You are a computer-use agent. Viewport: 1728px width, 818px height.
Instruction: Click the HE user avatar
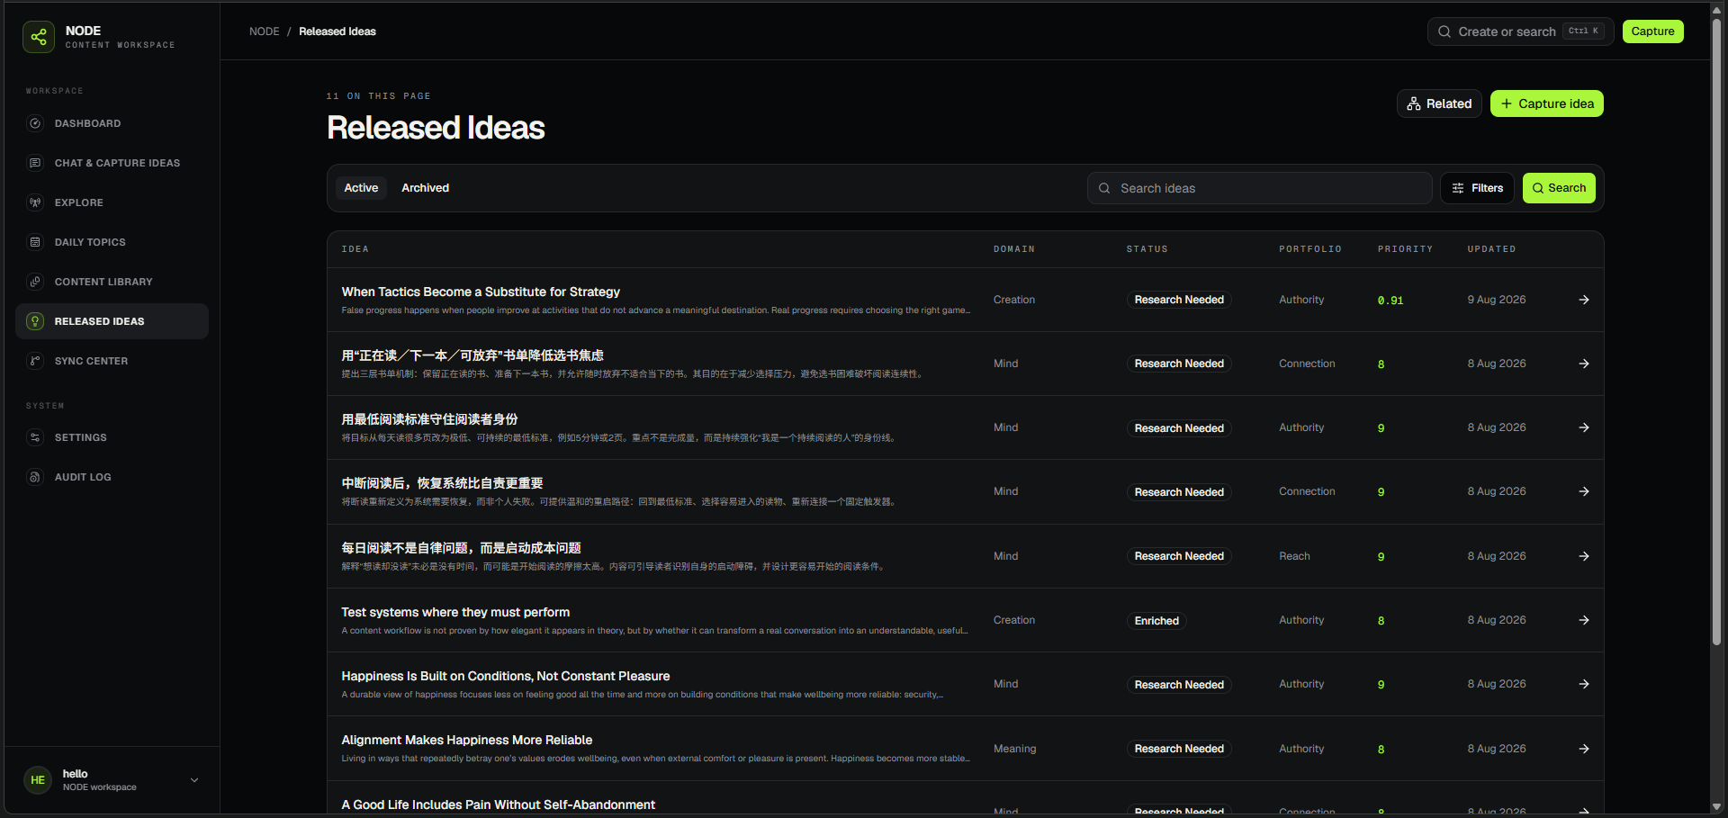point(38,780)
